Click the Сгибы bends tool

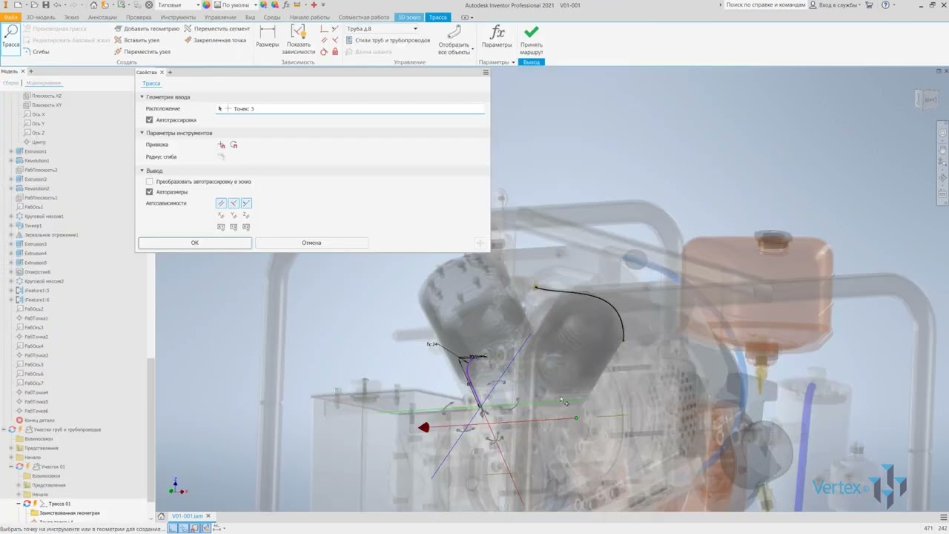point(36,52)
